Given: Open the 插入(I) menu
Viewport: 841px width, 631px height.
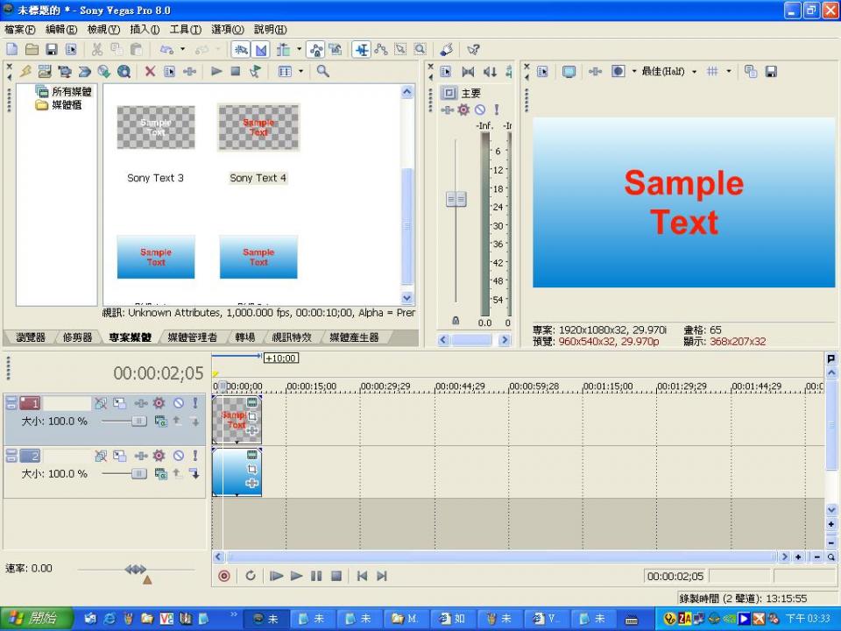Looking at the screenshot, I should 145,30.
